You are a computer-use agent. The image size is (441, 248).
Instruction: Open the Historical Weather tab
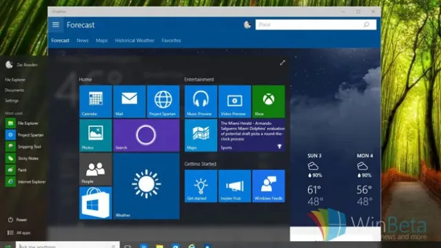134,41
